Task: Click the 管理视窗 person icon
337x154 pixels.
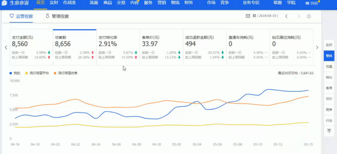Action: coord(48,16)
